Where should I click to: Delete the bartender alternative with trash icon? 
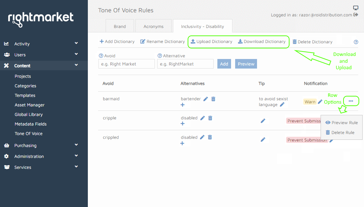[213, 99]
